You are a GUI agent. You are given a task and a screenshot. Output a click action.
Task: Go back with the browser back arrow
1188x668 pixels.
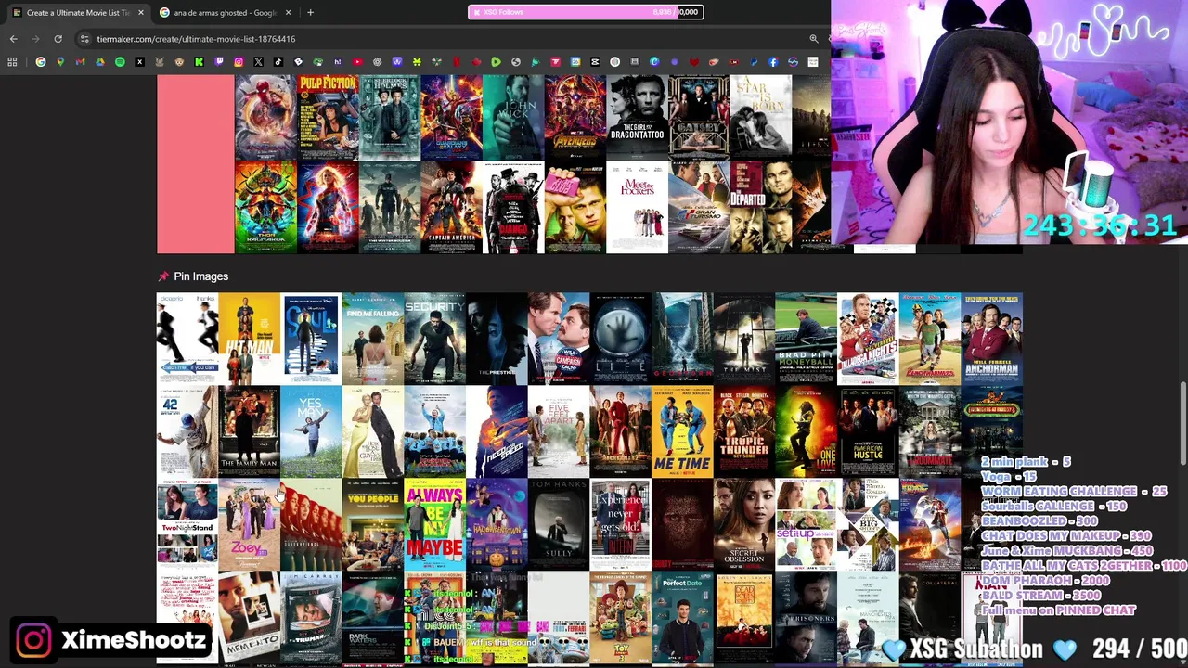[13, 39]
